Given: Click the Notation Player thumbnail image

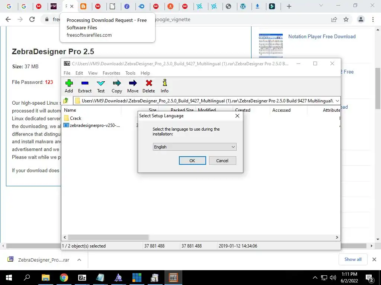Looking at the screenshot, I should pyautogui.click(x=271, y=45).
